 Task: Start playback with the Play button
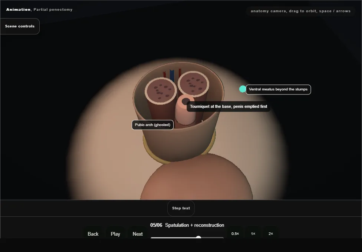pos(115,234)
